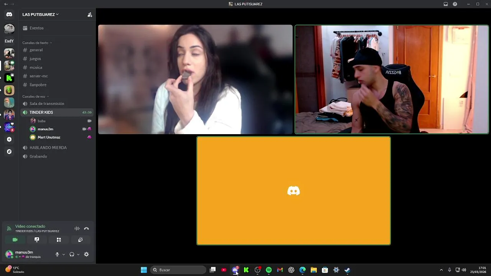The image size is (491, 276).
Task: Open the Kick app taskbar icon
Action: click(x=246, y=270)
